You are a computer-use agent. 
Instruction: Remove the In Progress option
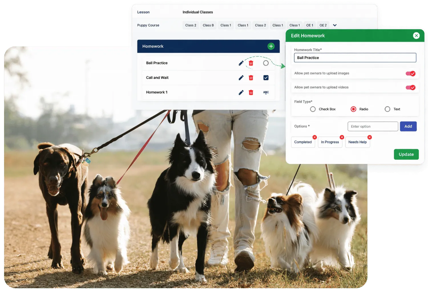click(342, 137)
